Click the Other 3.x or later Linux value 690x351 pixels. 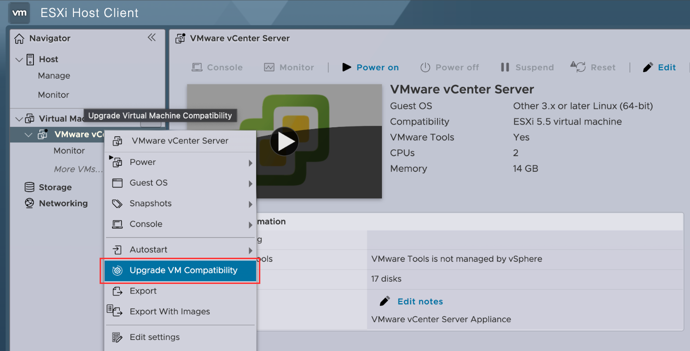click(x=583, y=106)
